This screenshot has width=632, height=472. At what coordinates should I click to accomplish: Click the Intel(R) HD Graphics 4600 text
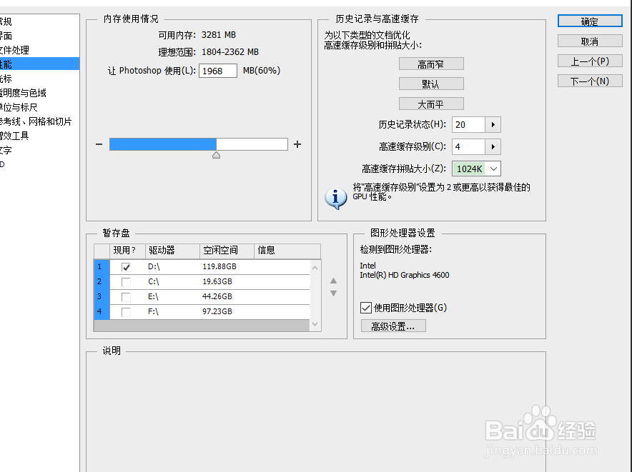coord(404,275)
